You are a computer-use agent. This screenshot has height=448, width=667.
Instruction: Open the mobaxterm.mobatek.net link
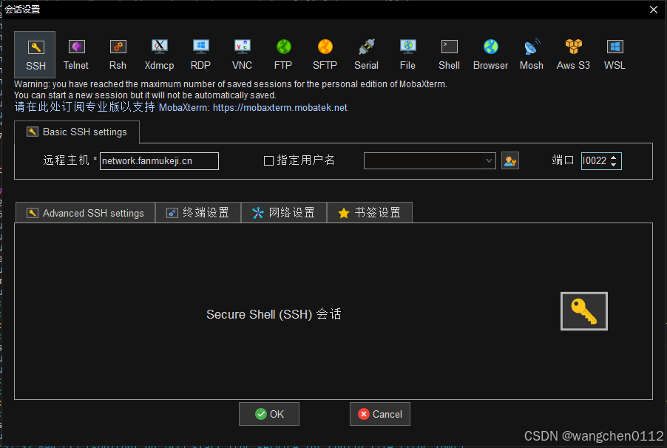tap(280, 108)
